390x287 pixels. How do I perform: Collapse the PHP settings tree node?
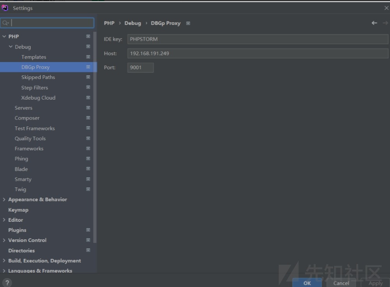4,36
